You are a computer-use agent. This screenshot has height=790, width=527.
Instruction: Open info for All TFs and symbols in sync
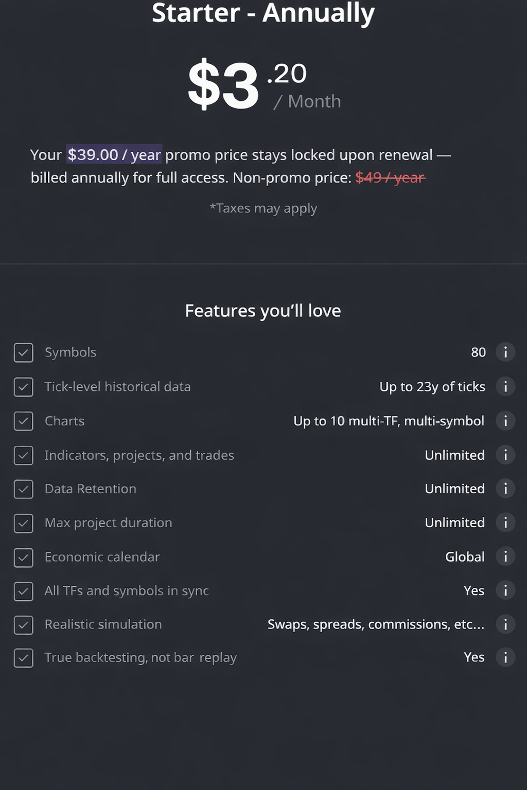[x=506, y=590]
